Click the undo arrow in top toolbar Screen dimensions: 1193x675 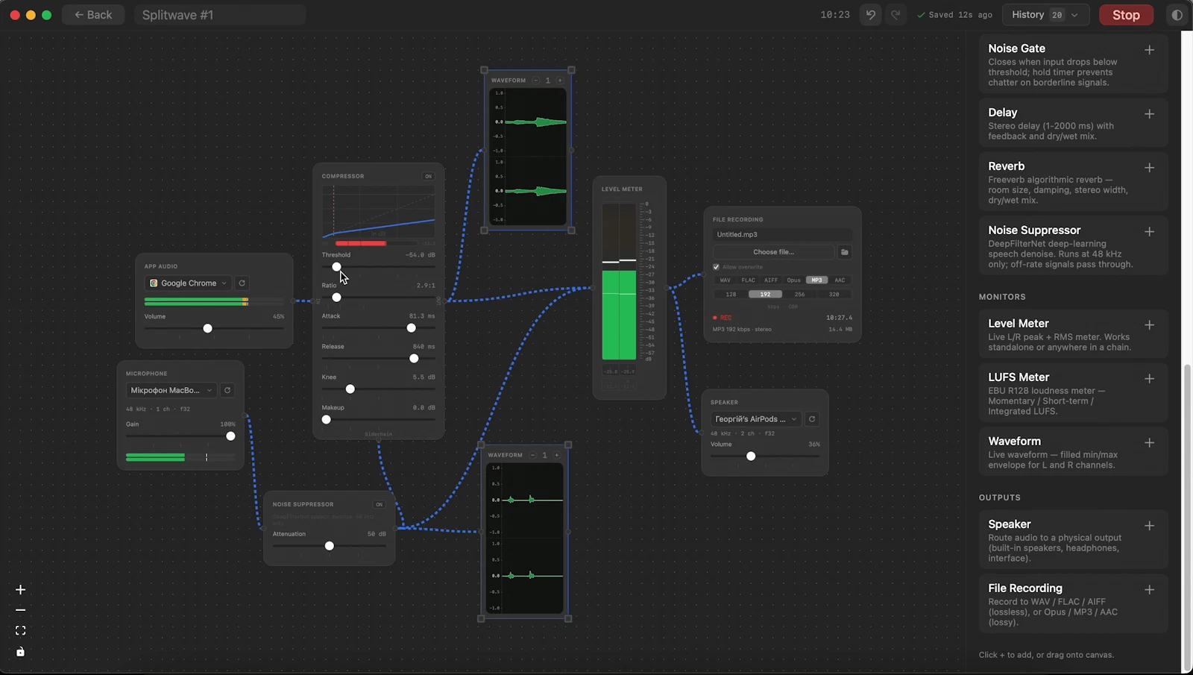(x=870, y=15)
